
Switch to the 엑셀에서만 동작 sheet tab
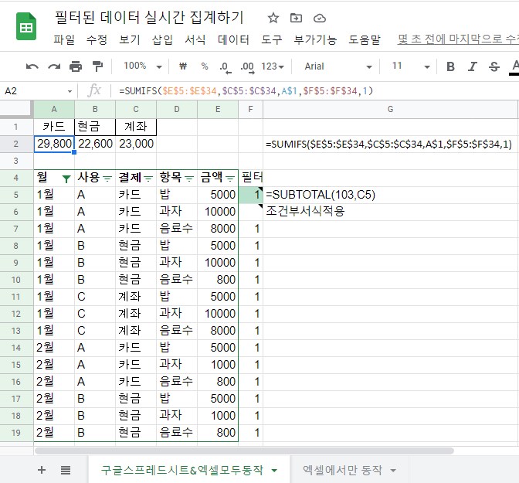[x=342, y=470]
